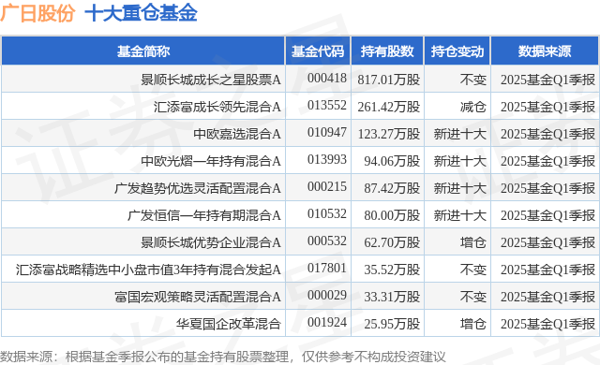Select the 华夏国企改革混合 fund name

(x=229, y=324)
